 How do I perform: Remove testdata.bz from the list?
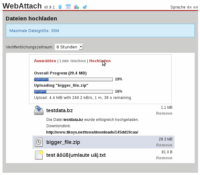164,113
